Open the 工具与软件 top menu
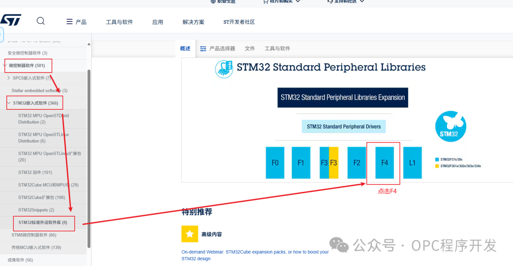Screen dimensions: 513x266 [119, 22]
